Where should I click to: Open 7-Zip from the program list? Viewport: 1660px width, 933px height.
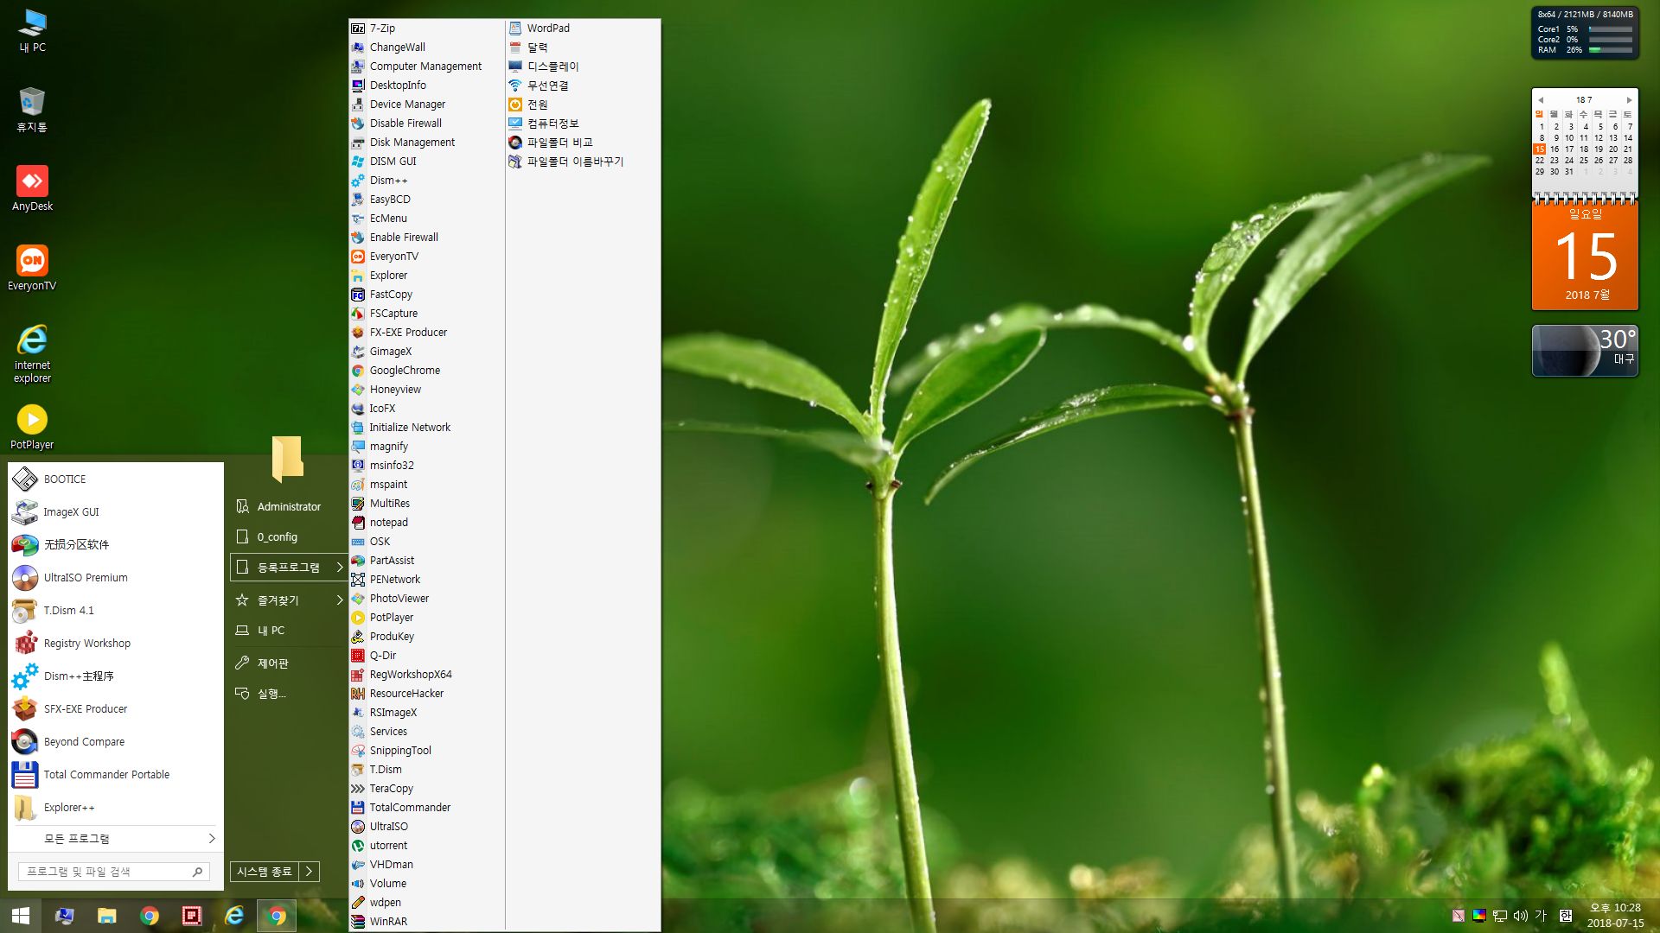[426, 29]
